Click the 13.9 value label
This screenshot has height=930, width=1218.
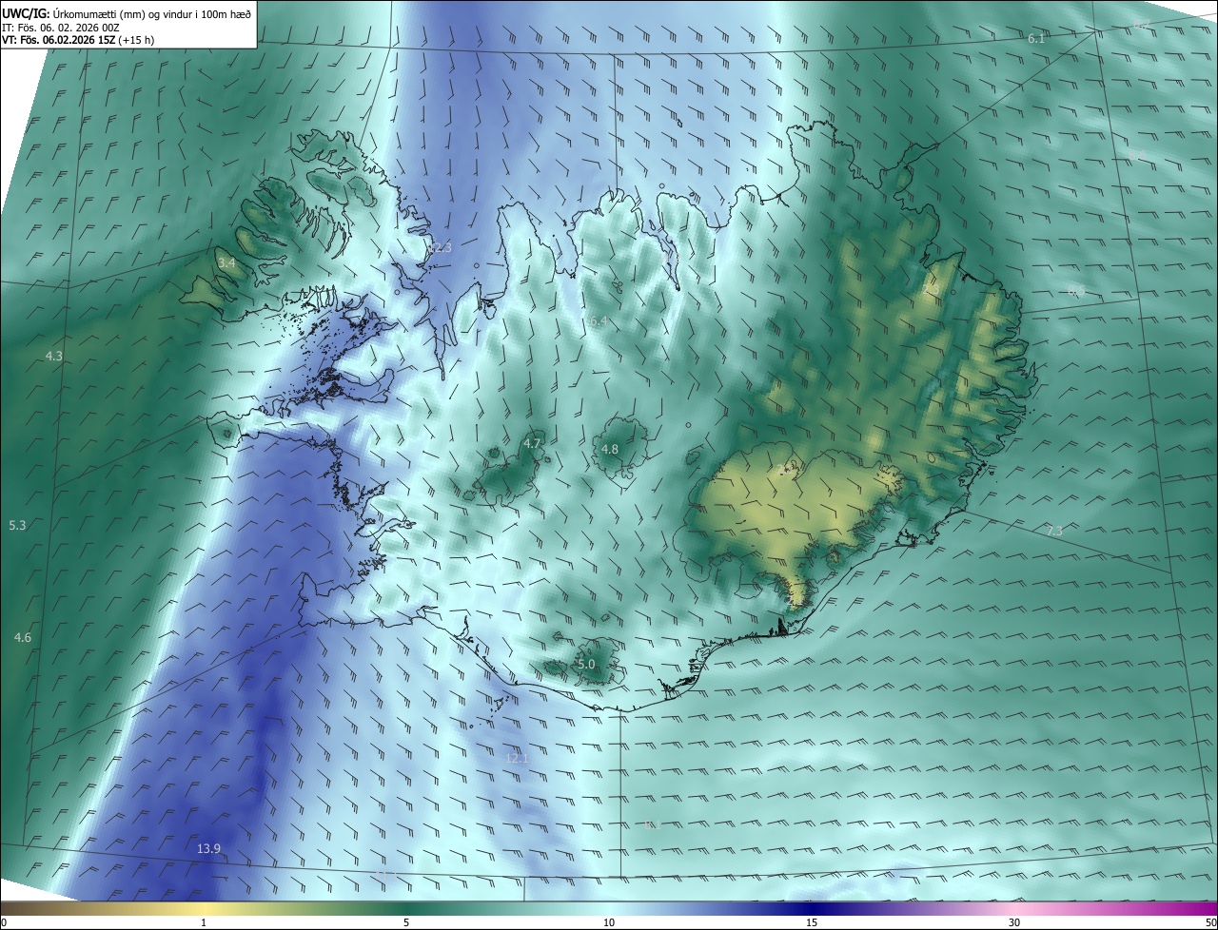pyautogui.click(x=209, y=849)
